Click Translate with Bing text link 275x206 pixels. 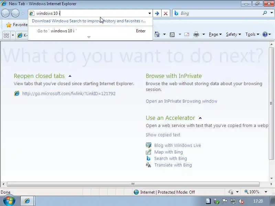coord(173,165)
